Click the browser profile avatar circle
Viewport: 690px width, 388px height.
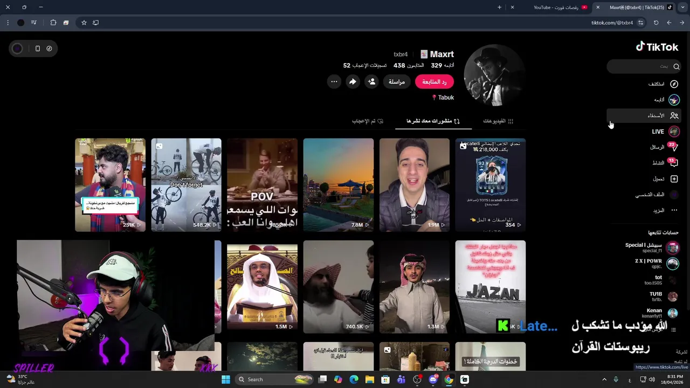coord(20,23)
